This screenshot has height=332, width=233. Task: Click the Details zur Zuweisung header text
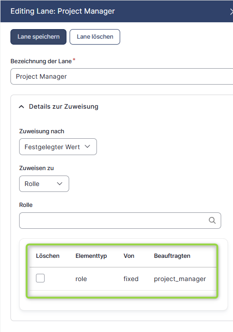(64, 106)
